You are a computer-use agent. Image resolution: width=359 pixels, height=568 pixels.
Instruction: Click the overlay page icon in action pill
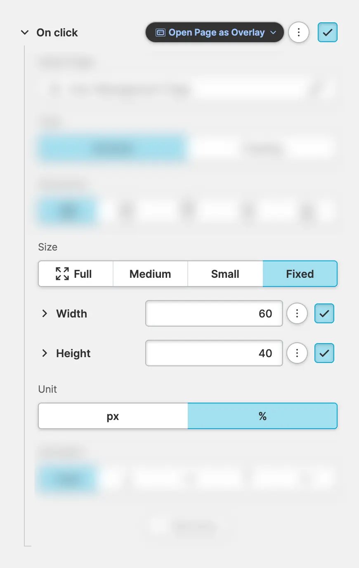point(160,33)
